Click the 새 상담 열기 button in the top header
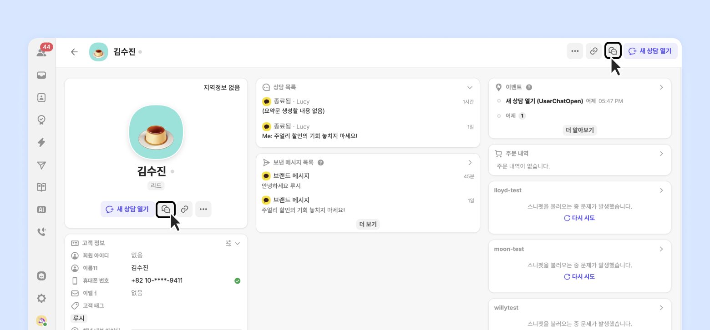This screenshot has height=330, width=710. [x=650, y=51]
